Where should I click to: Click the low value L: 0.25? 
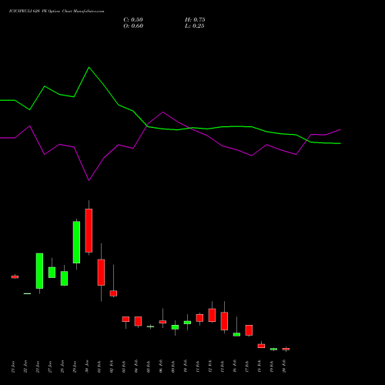tap(195, 26)
